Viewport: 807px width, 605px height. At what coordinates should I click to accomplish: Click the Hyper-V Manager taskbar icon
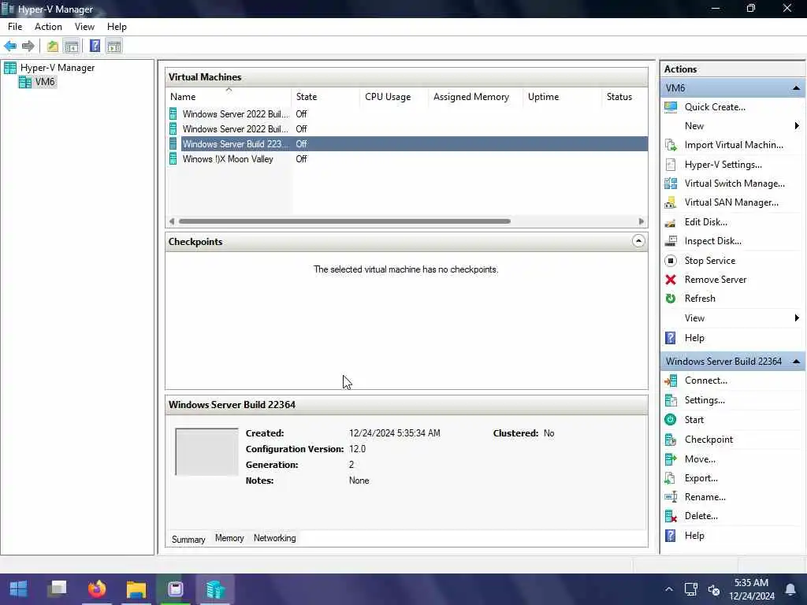point(215,589)
